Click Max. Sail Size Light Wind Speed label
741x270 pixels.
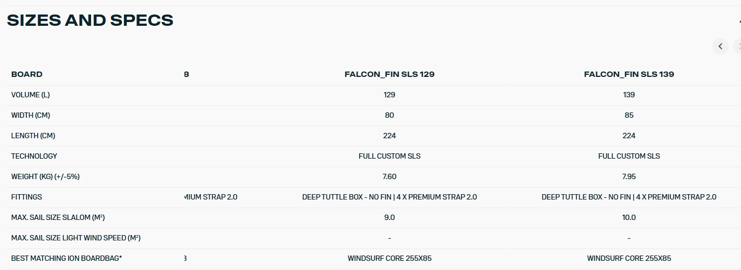tap(76, 238)
